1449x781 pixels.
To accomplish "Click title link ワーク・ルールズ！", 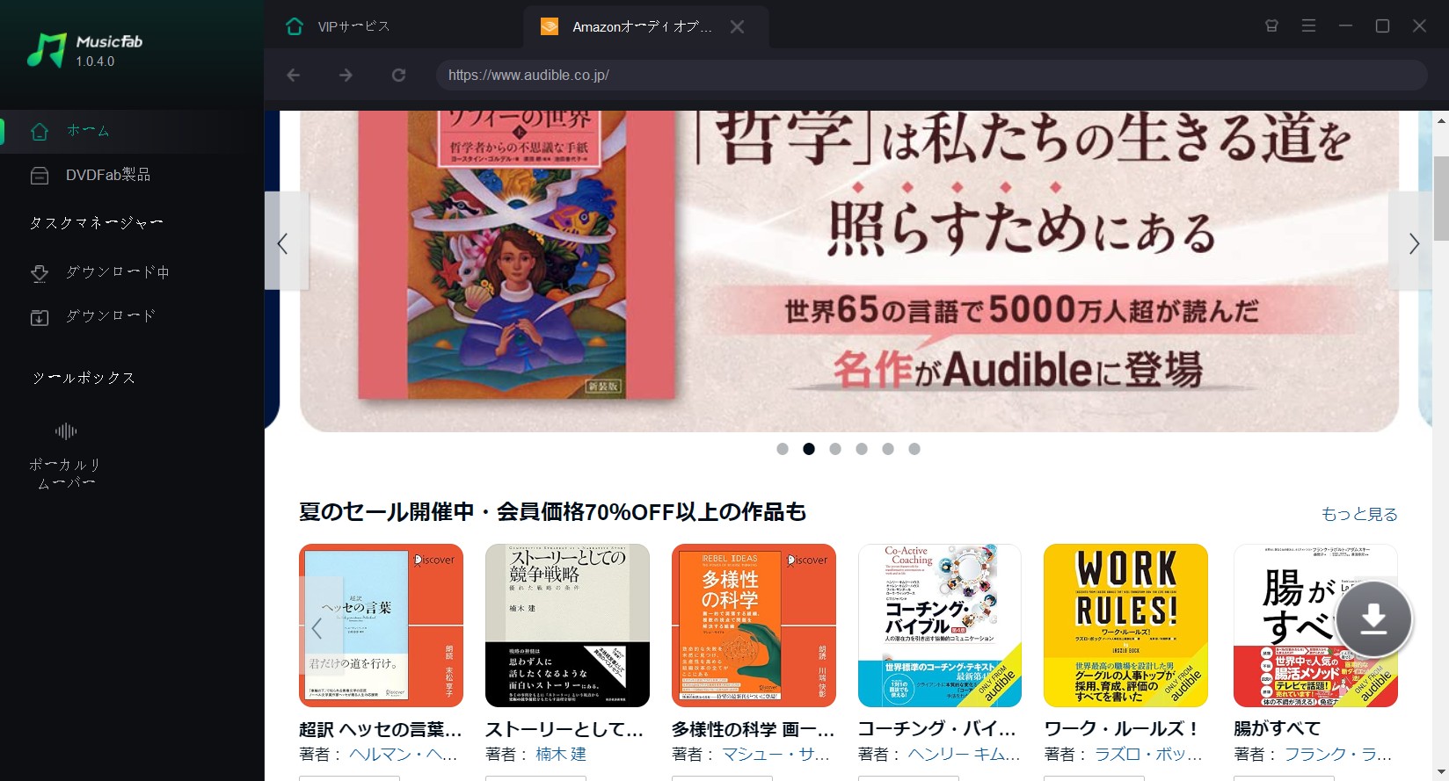I will click(x=1121, y=729).
